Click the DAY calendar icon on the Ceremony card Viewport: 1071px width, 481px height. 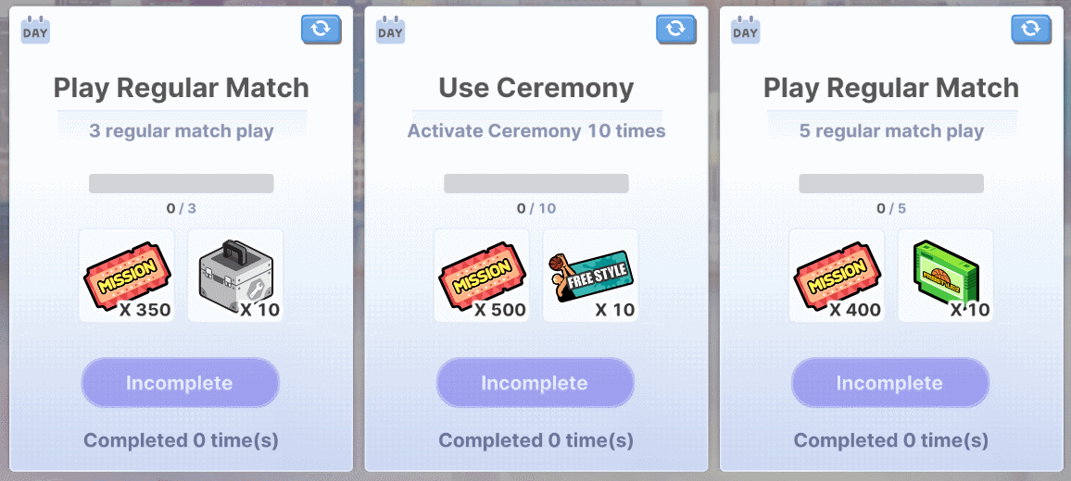(391, 31)
